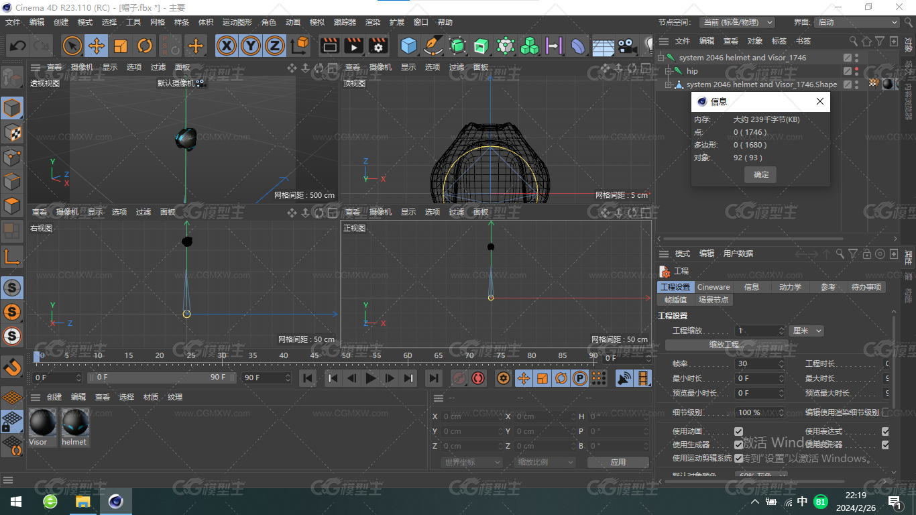
Task: Click 确定 in the 信息 dialog
Action: click(761, 174)
